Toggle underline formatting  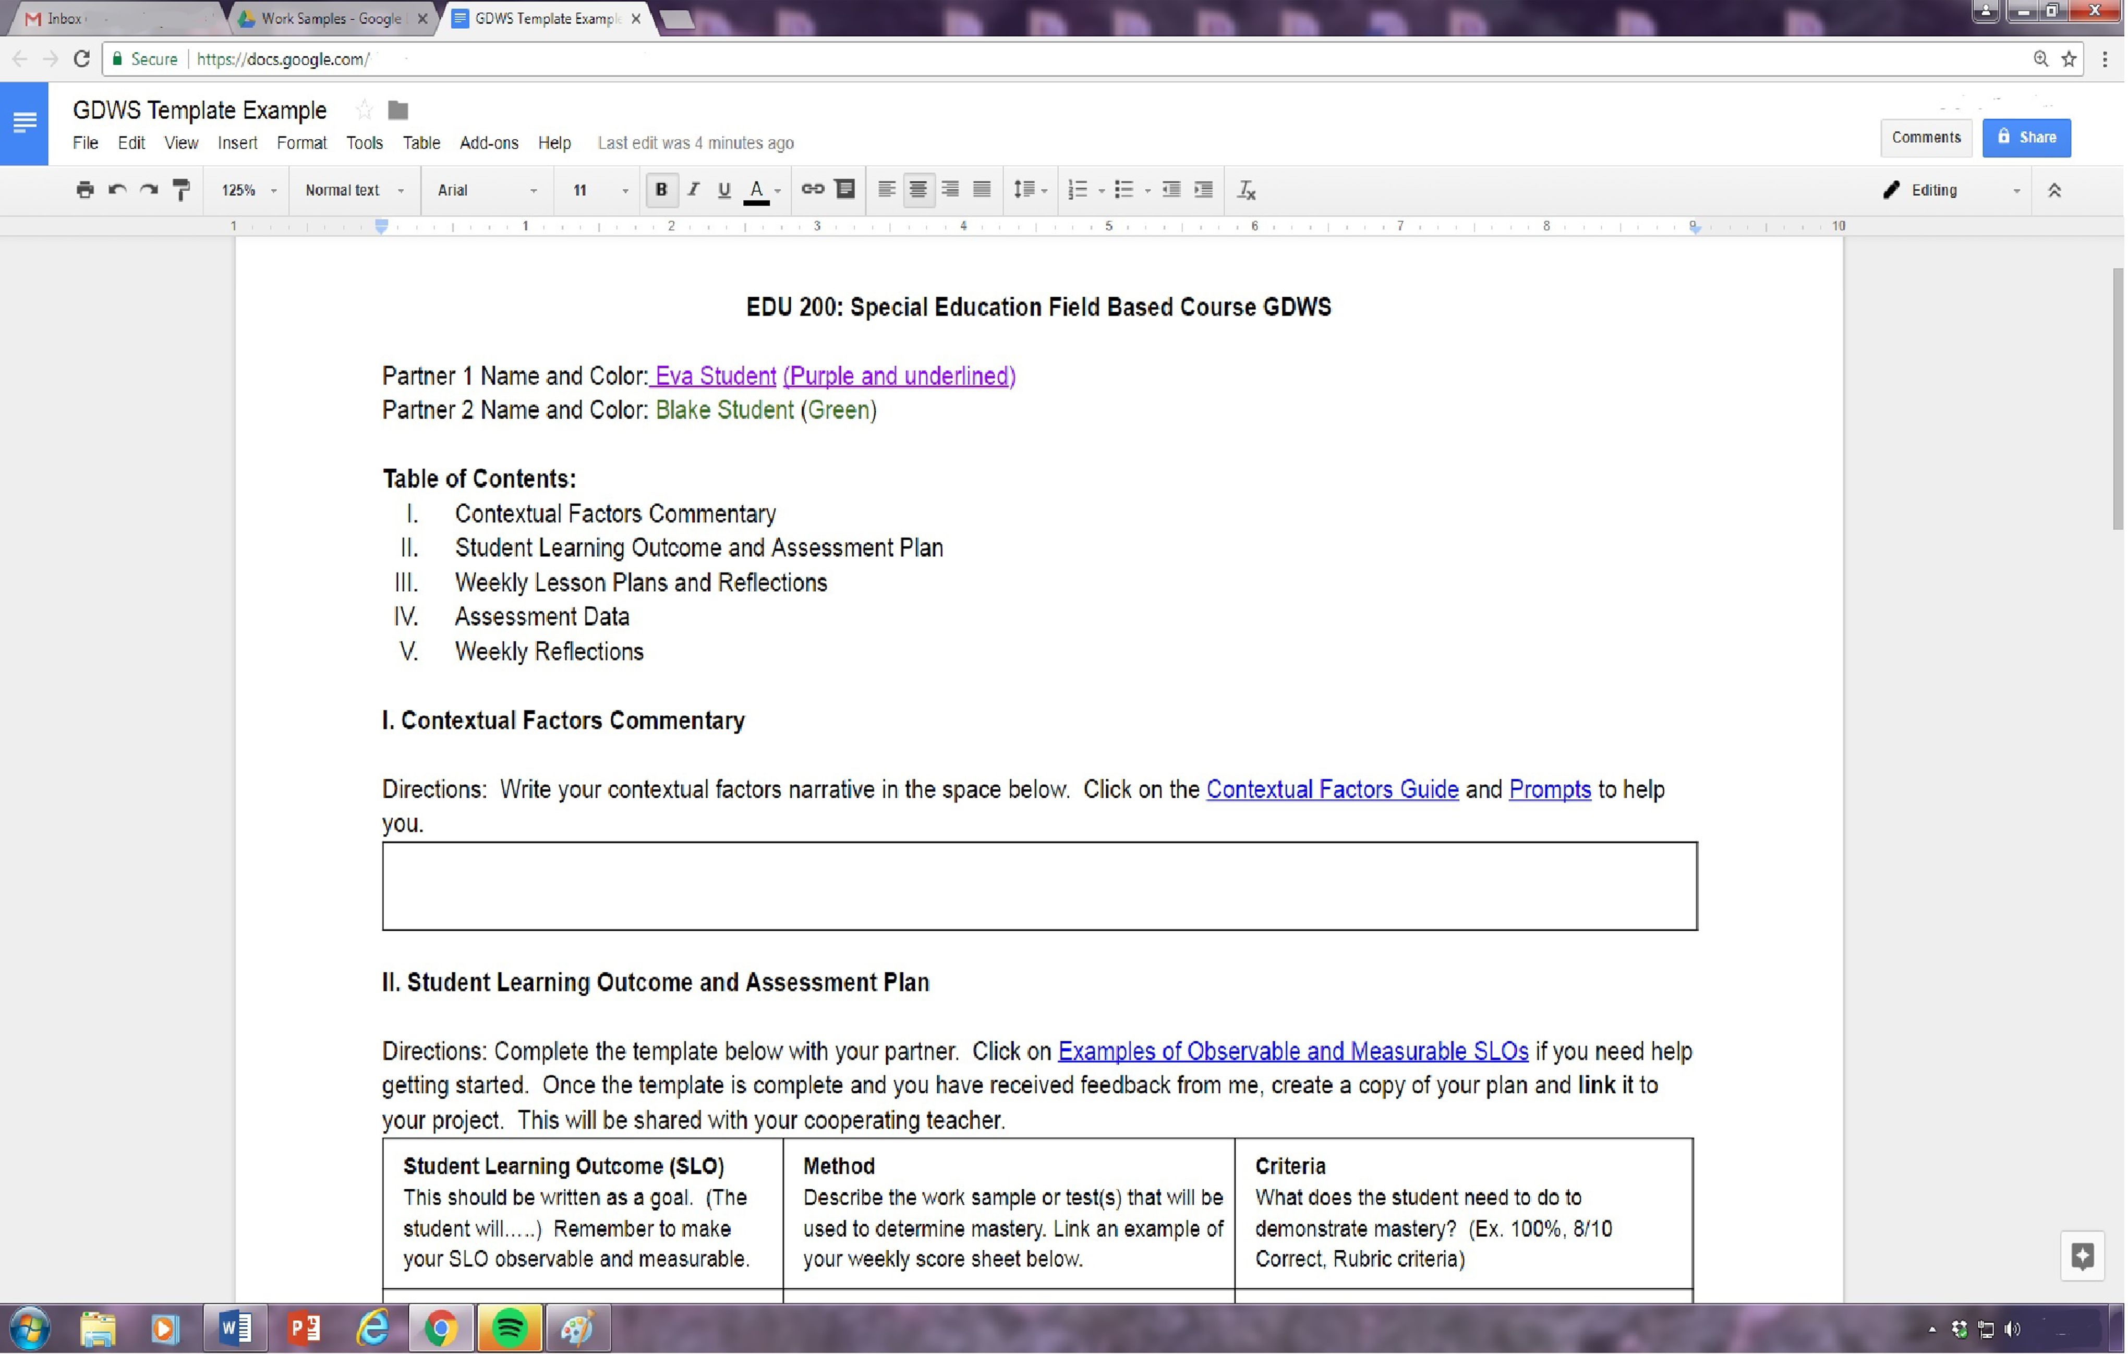[724, 190]
